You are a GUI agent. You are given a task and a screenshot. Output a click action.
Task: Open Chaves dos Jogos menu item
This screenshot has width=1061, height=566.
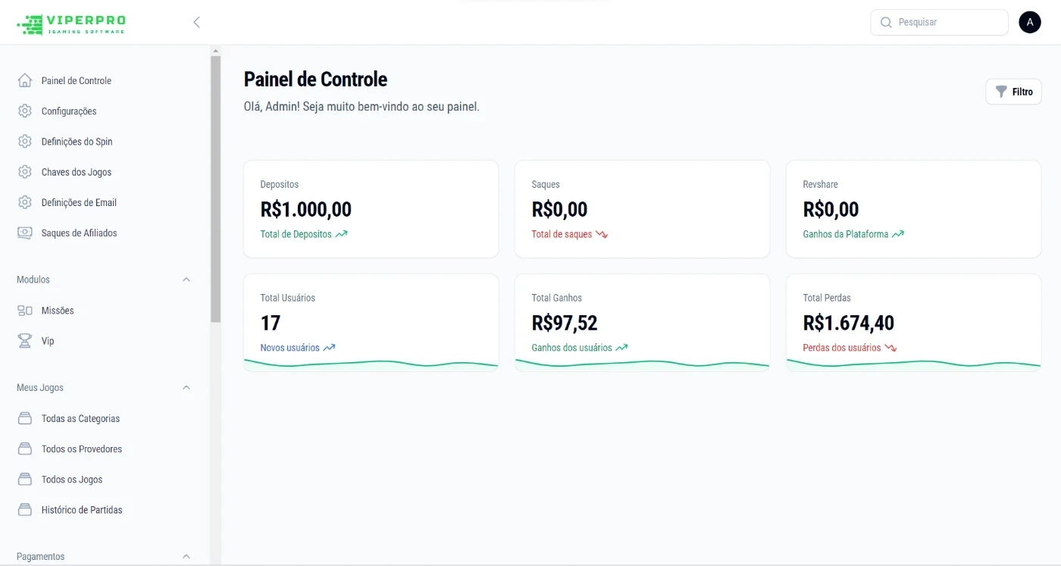tap(77, 172)
